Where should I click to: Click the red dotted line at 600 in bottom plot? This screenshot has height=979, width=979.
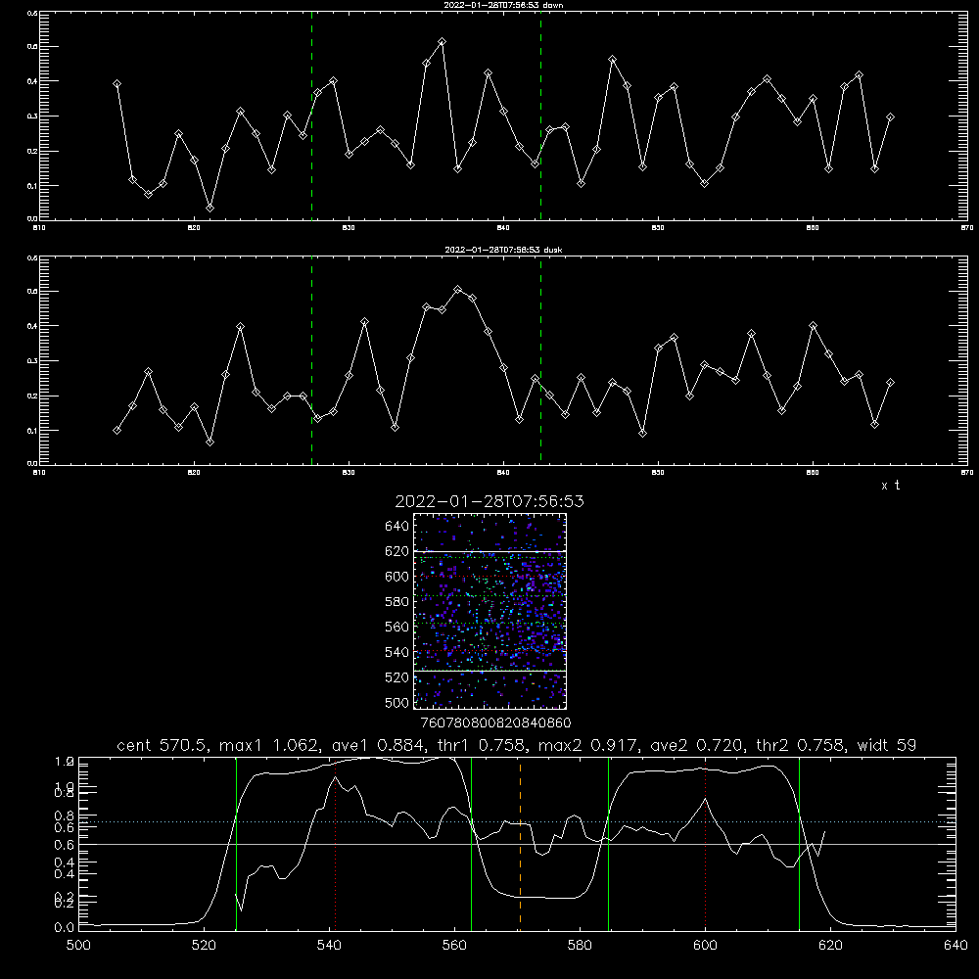click(706, 844)
